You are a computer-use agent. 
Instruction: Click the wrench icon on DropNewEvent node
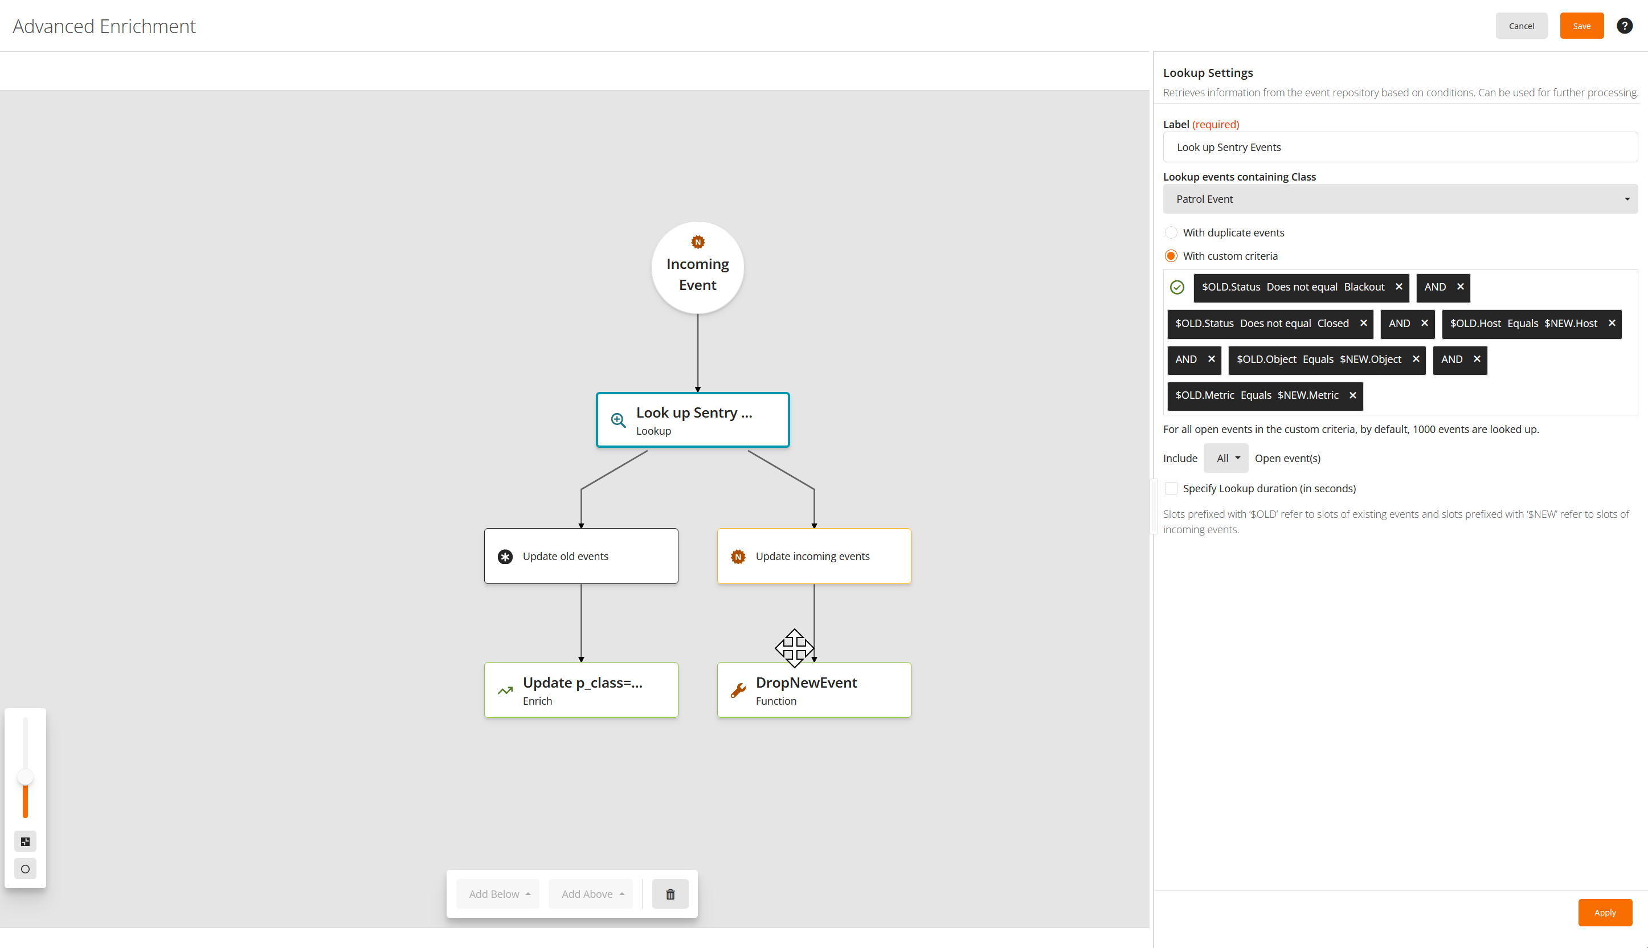[x=738, y=690]
